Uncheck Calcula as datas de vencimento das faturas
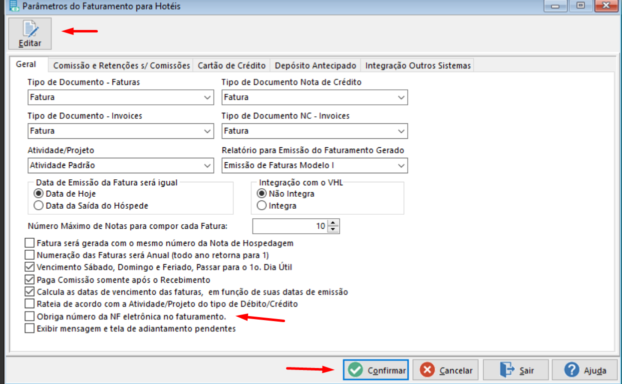The height and width of the screenshot is (384, 622). point(29,292)
